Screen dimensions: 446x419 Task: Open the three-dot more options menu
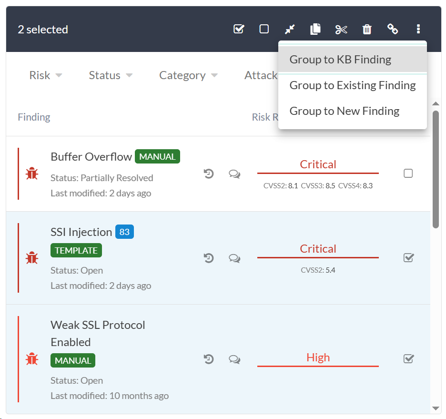(418, 29)
